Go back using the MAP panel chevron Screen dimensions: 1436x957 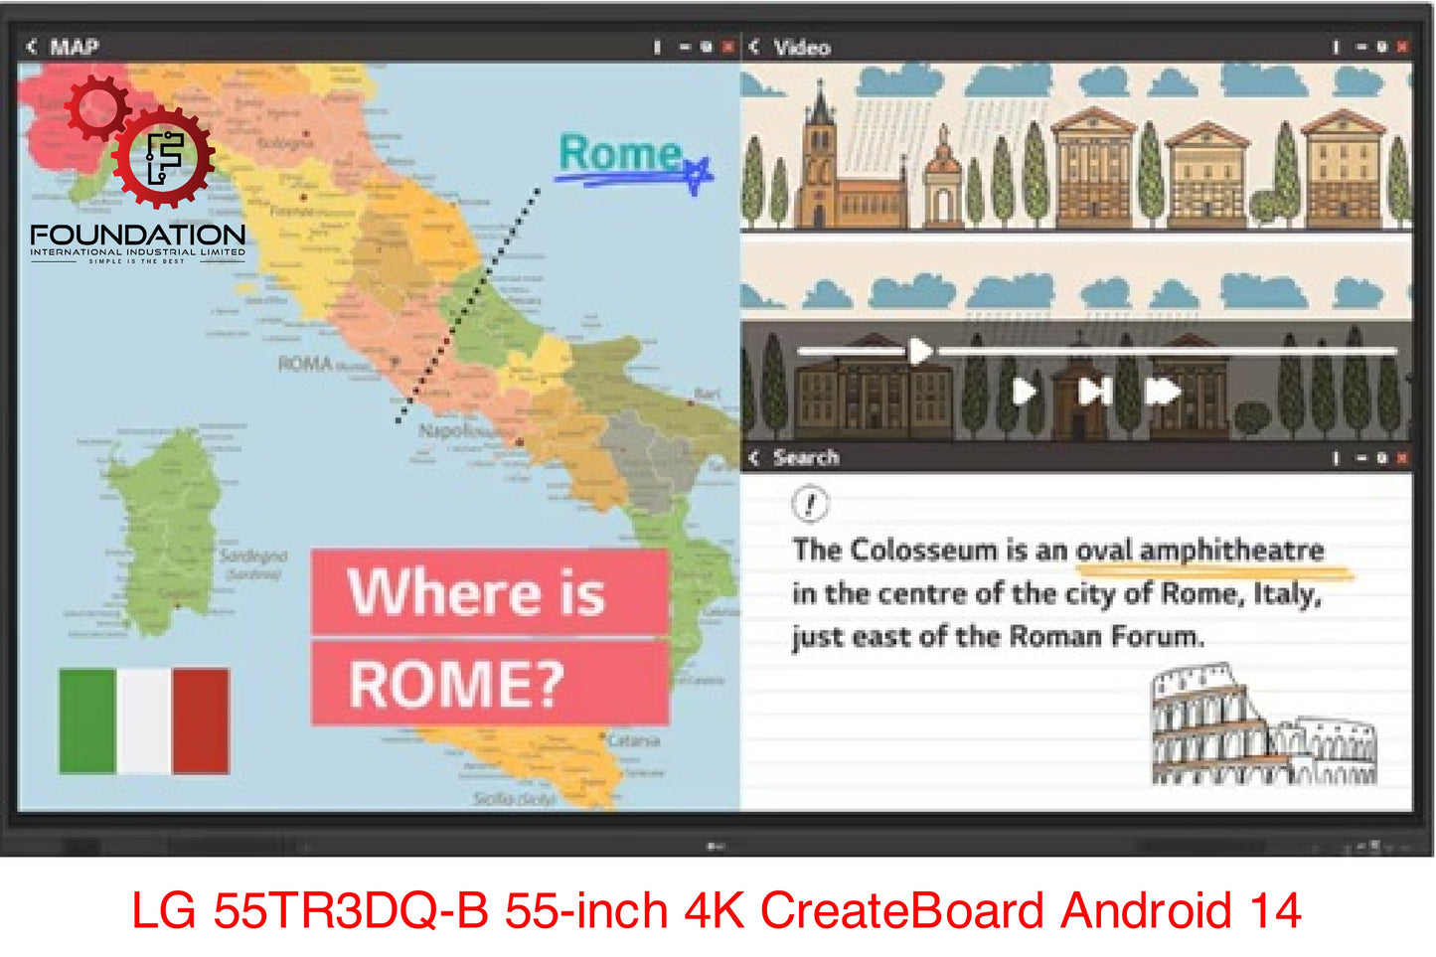click(32, 47)
